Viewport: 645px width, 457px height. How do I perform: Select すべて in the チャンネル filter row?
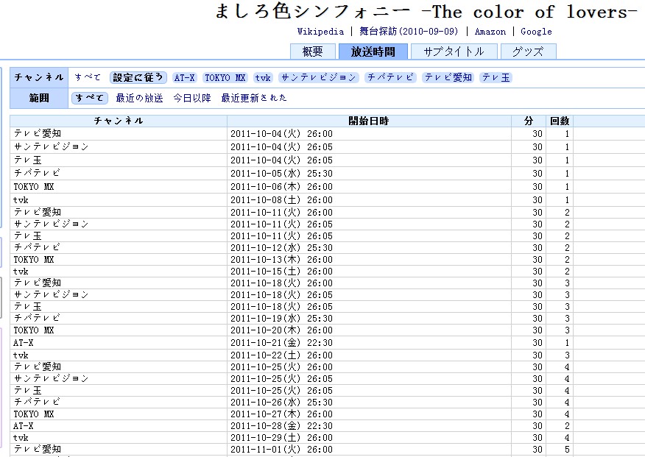tap(87, 77)
